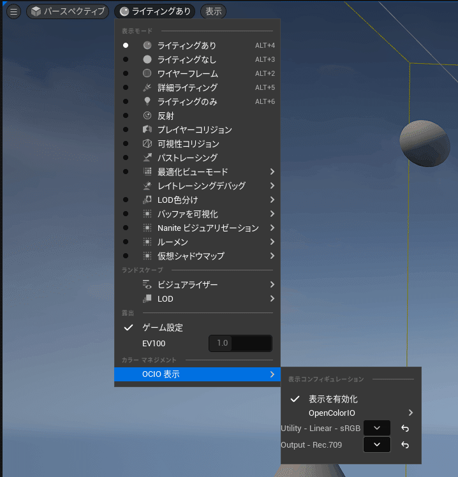Click the 表示 toolbar button
Image resolution: width=458 pixels, height=477 pixels.
(213, 11)
